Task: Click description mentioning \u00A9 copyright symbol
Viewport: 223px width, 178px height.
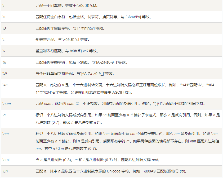Action: (x=111, y=171)
